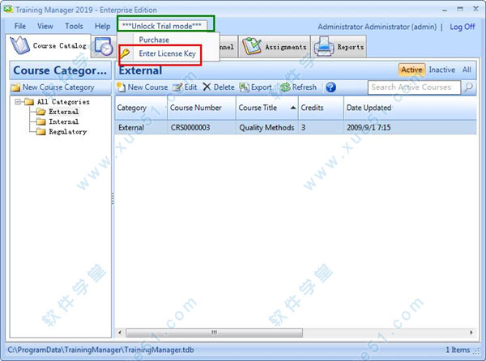Choose Enter License Key menu item
Image resolution: width=486 pixels, height=361 pixels.
point(168,53)
